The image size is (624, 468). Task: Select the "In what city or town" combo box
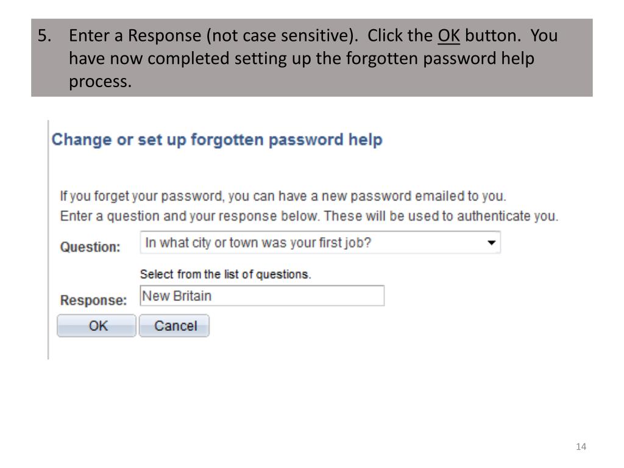click(x=320, y=243)
